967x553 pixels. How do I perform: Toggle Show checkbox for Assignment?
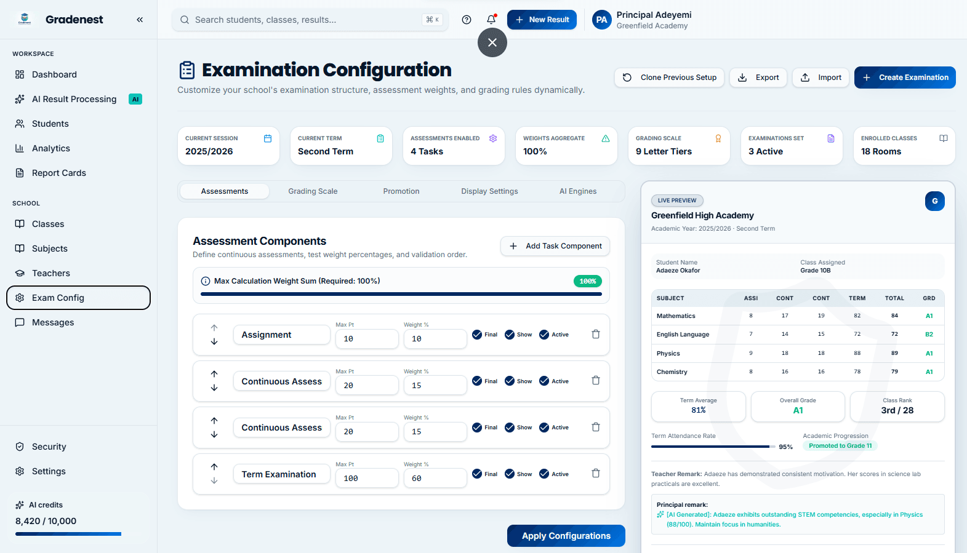point(510,335)
